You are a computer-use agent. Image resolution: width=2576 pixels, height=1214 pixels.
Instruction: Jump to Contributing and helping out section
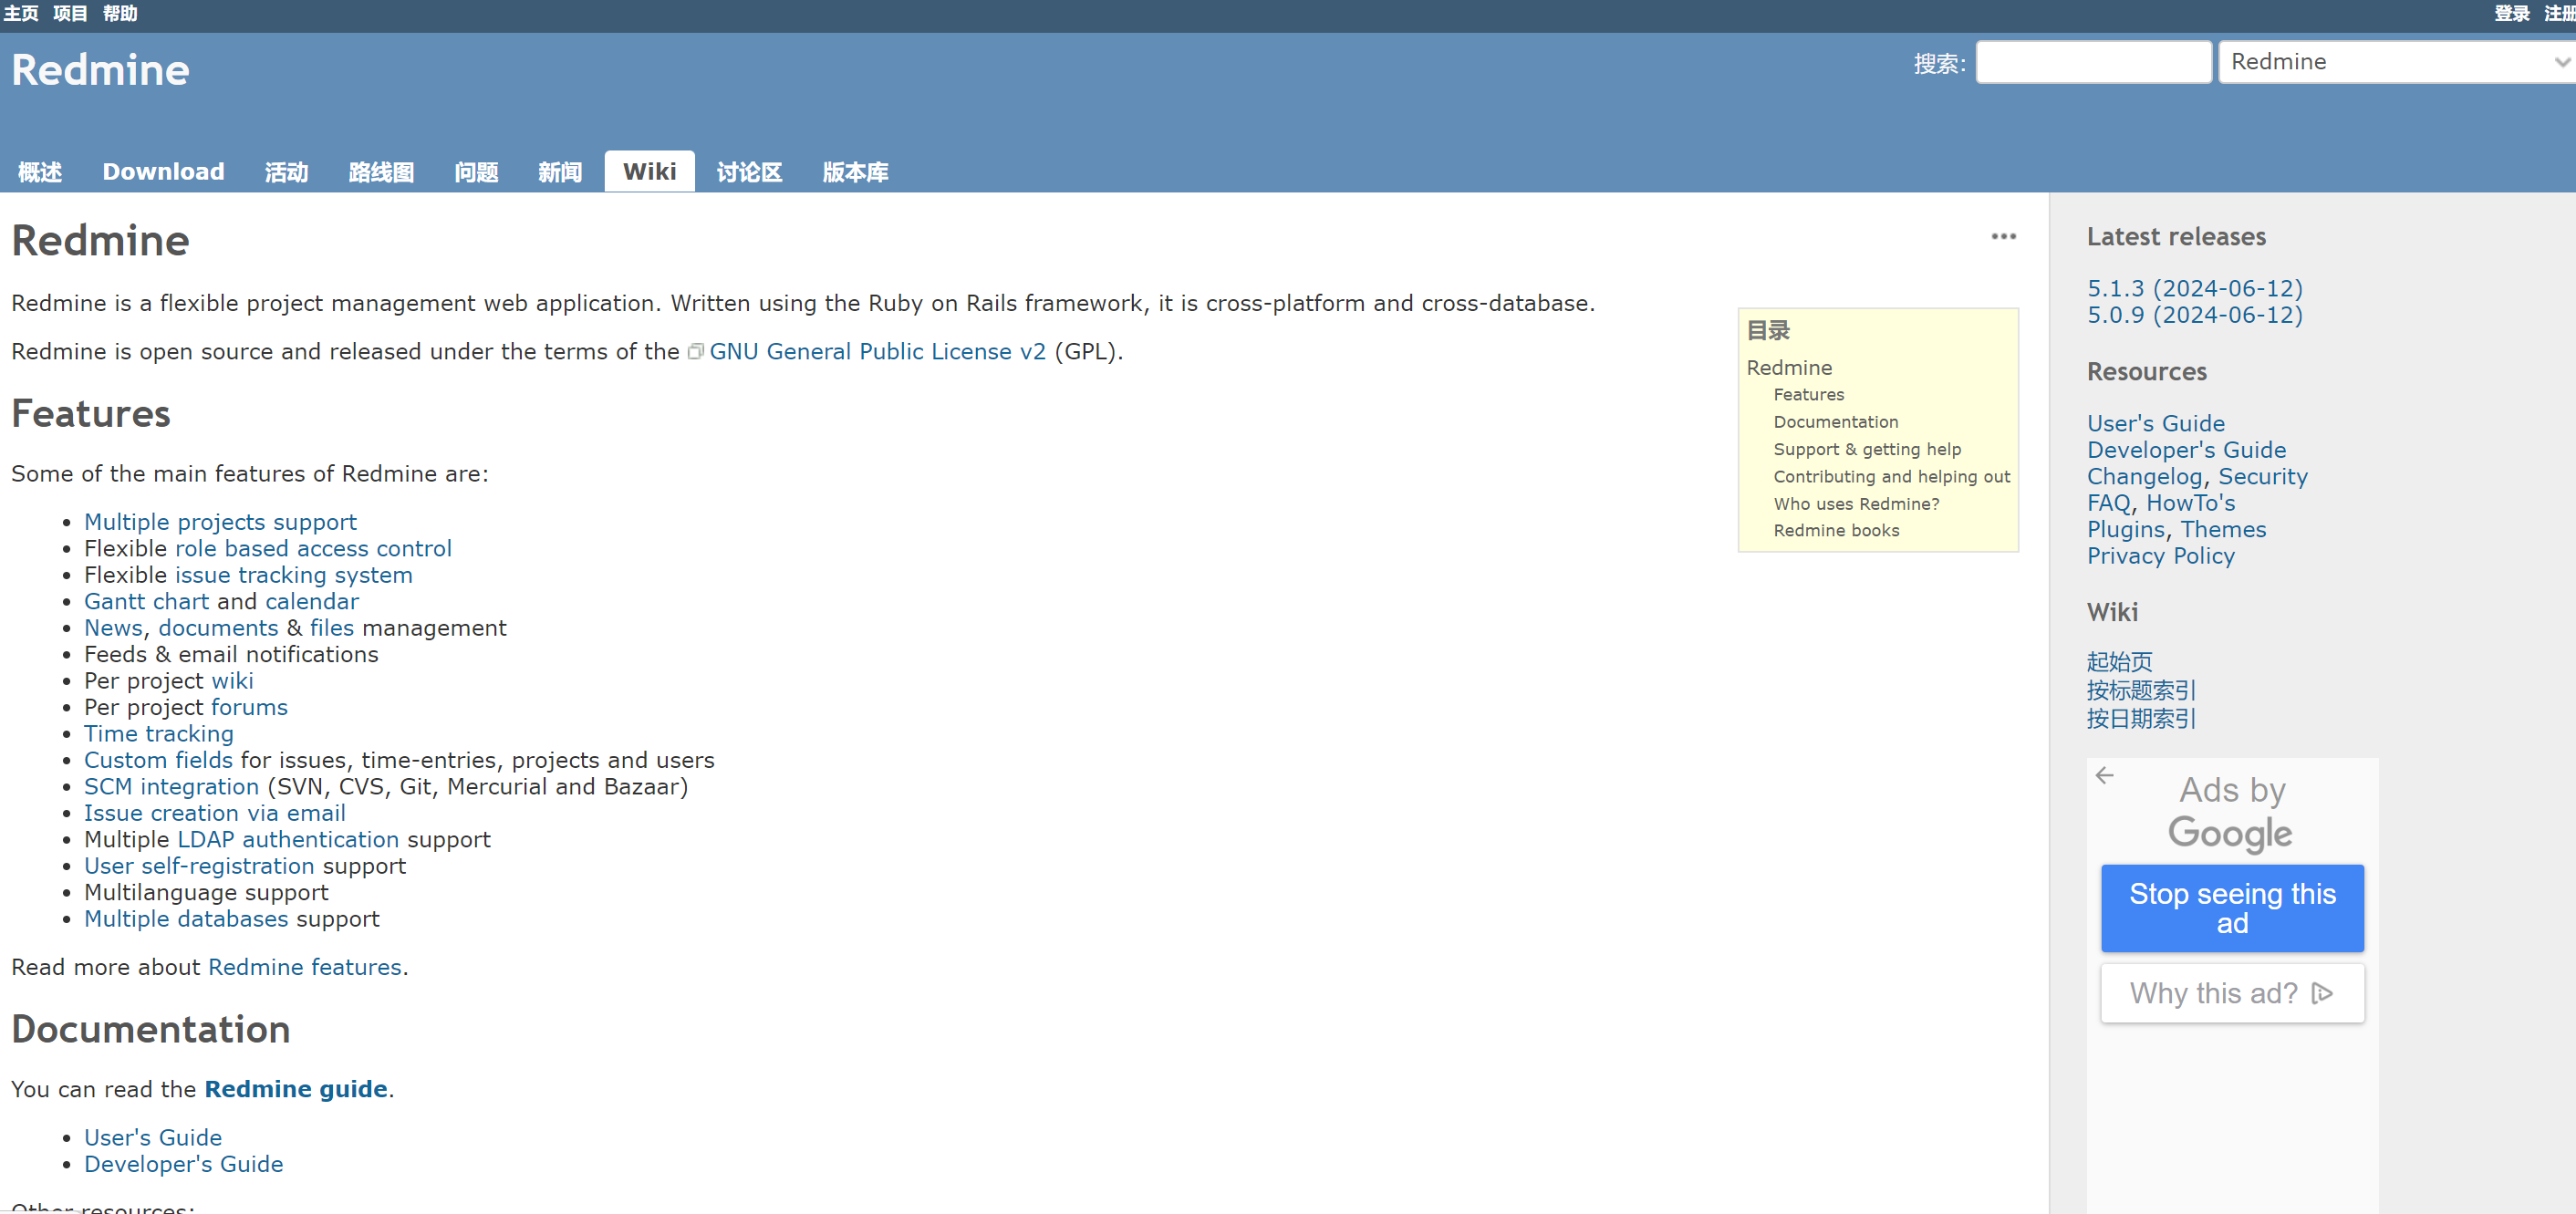1892,477
